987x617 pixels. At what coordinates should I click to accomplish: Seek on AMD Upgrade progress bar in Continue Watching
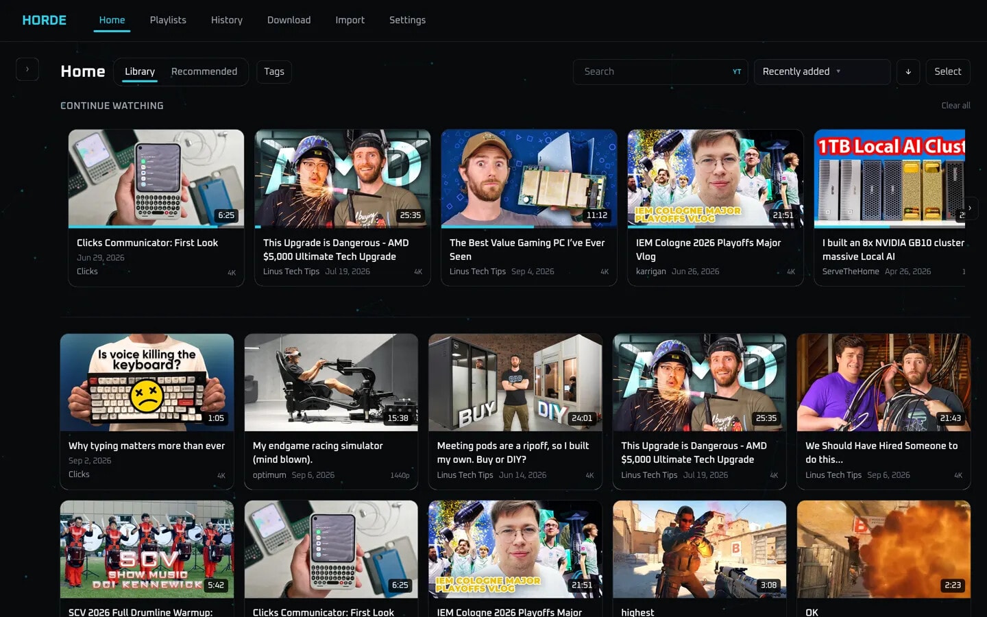[343, 226]
